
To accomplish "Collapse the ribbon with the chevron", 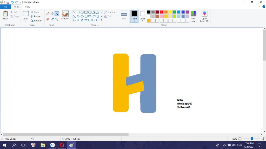I will coord(260,7).
